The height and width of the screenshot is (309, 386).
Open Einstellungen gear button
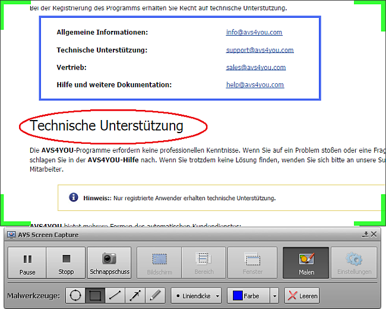point(354,263)
